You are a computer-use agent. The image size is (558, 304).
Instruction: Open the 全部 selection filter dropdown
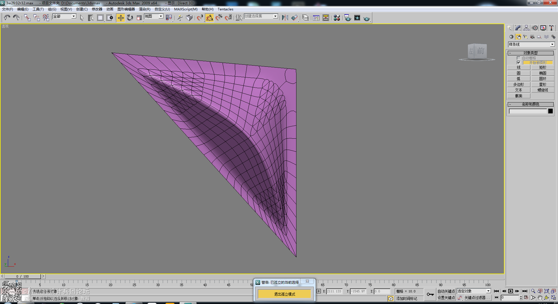coord(64,17)
